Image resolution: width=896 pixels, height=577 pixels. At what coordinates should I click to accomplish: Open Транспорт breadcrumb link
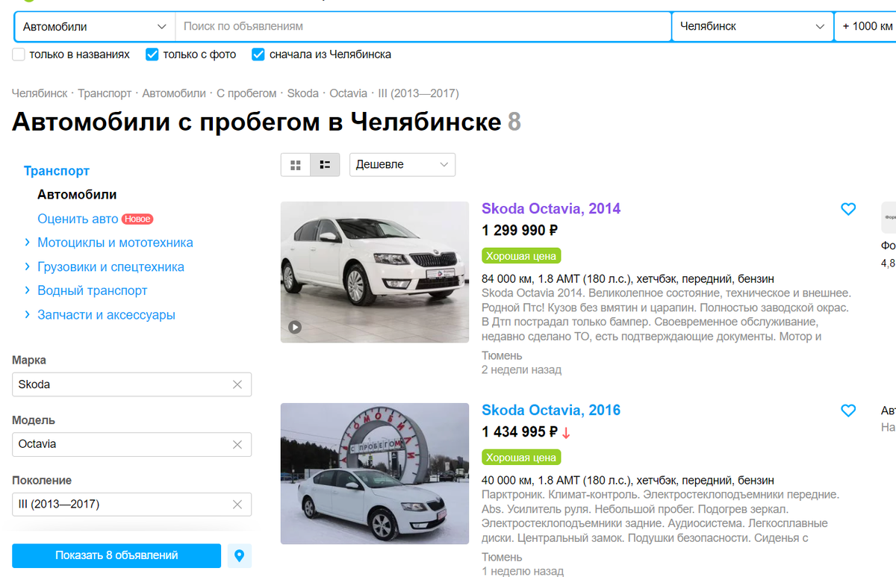coord(105,93)
